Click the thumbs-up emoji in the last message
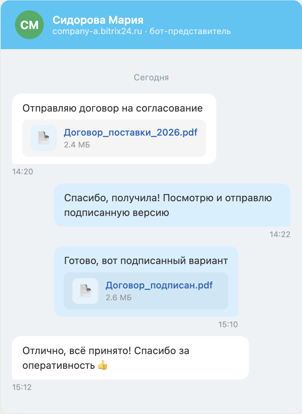The height and width of the screenshot is (414, 302). pyautogui.click(x=103, y=366)
